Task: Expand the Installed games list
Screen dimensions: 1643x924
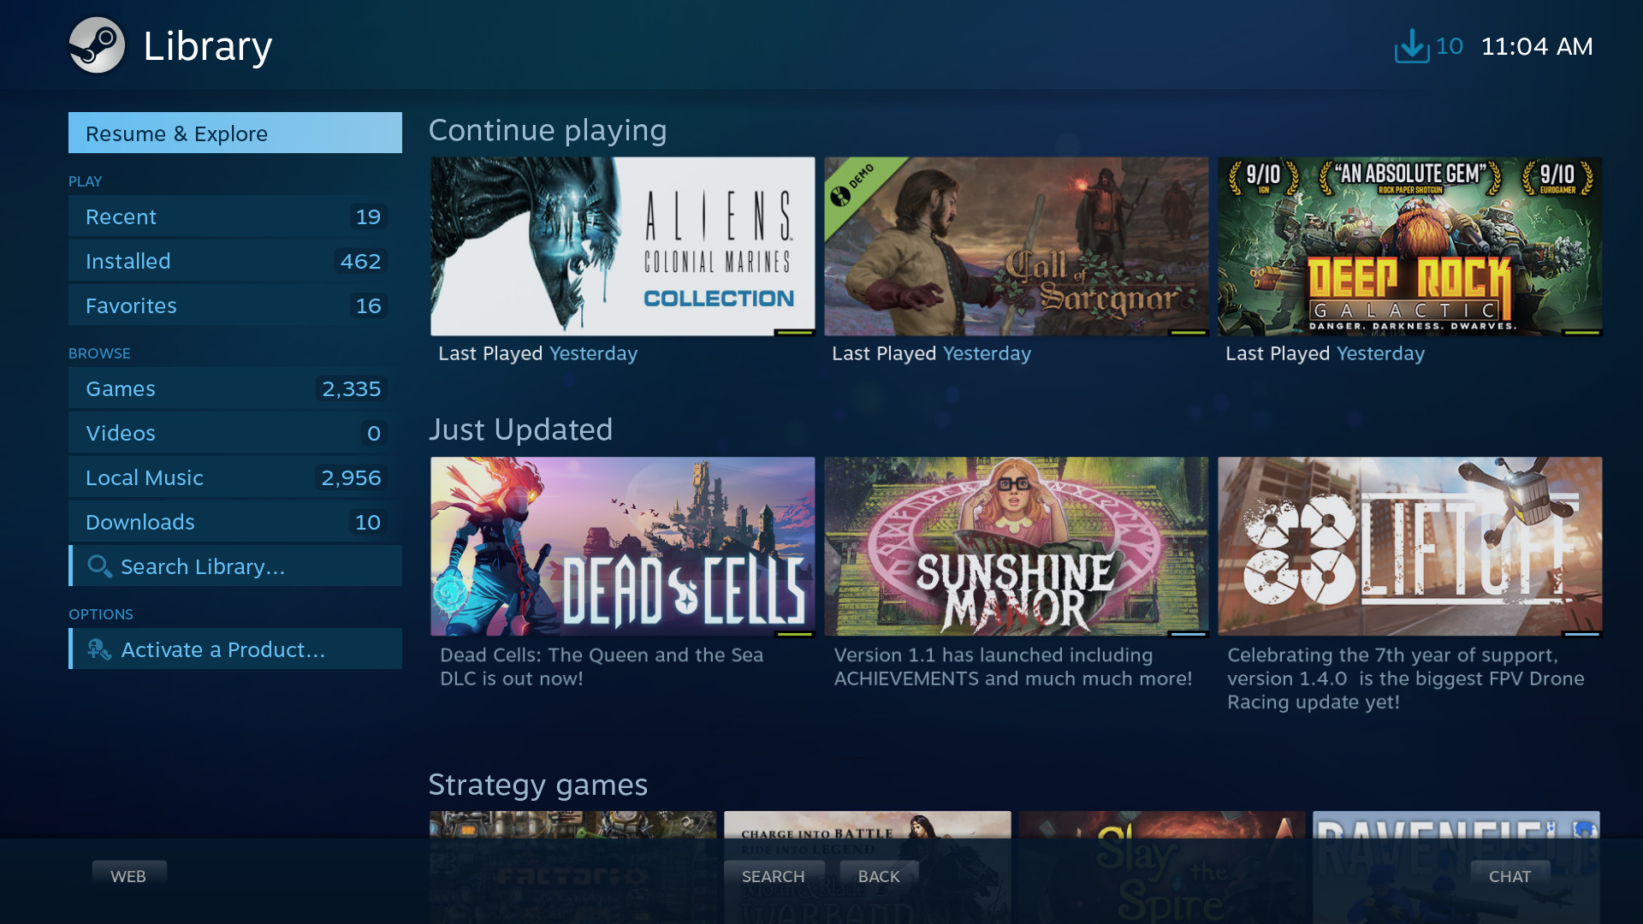Action: (128, 261)
